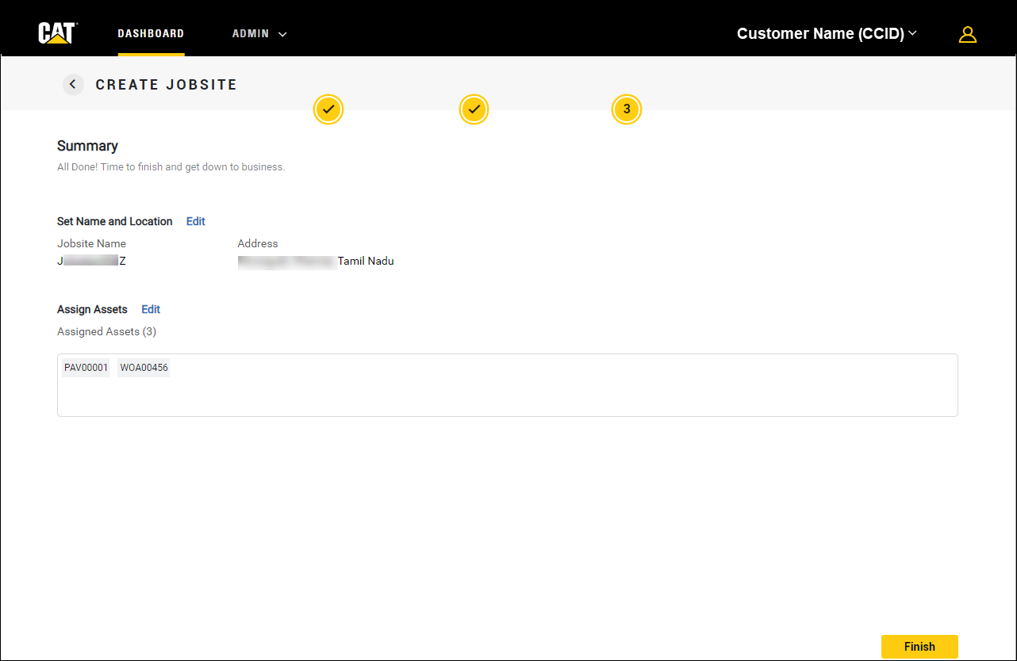Click the Tamil Nadu address text

pos(366,261)
